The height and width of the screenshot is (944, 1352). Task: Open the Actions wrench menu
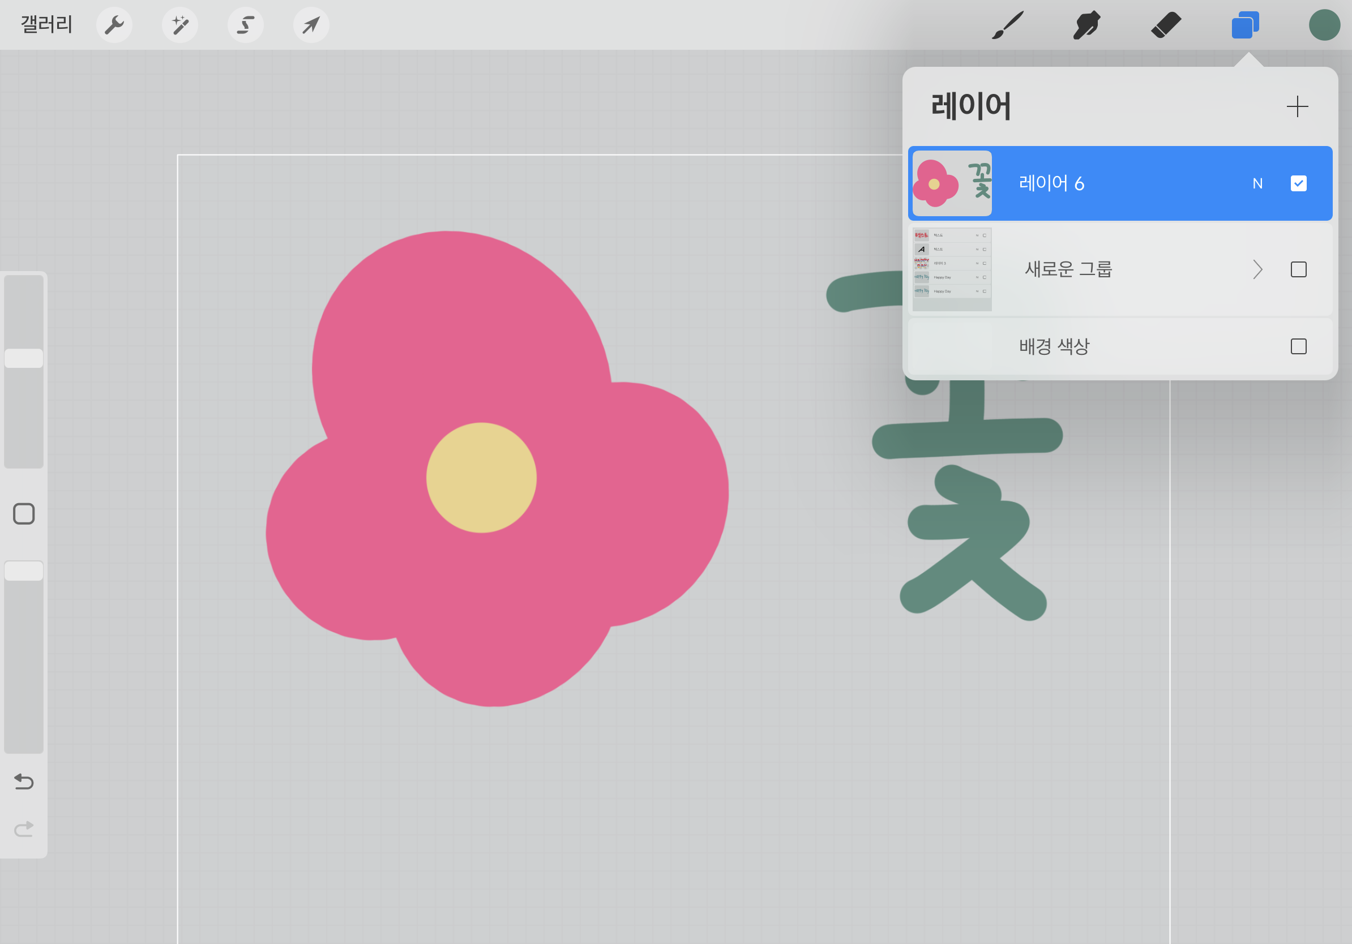[x=114, y=25]
